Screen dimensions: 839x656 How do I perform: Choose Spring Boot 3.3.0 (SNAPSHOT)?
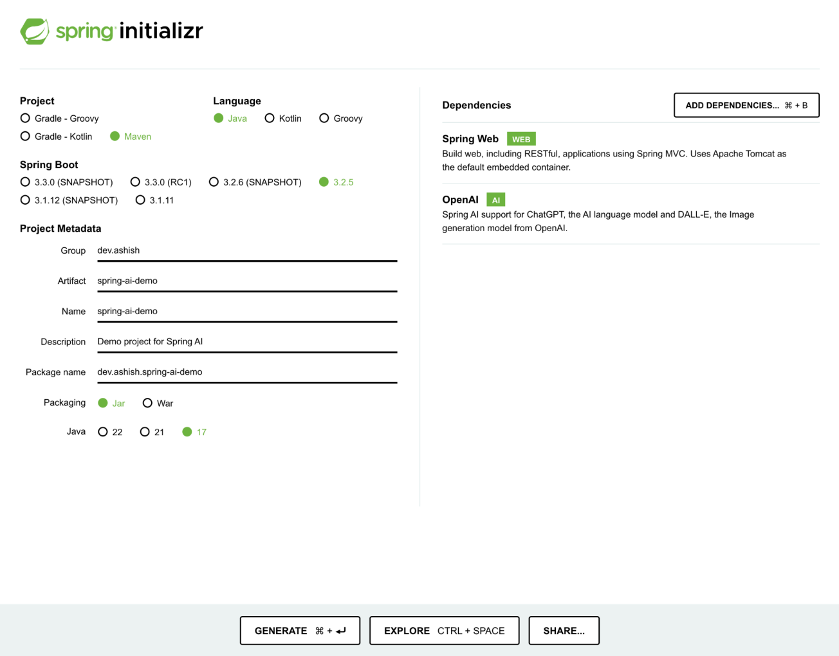67,182
